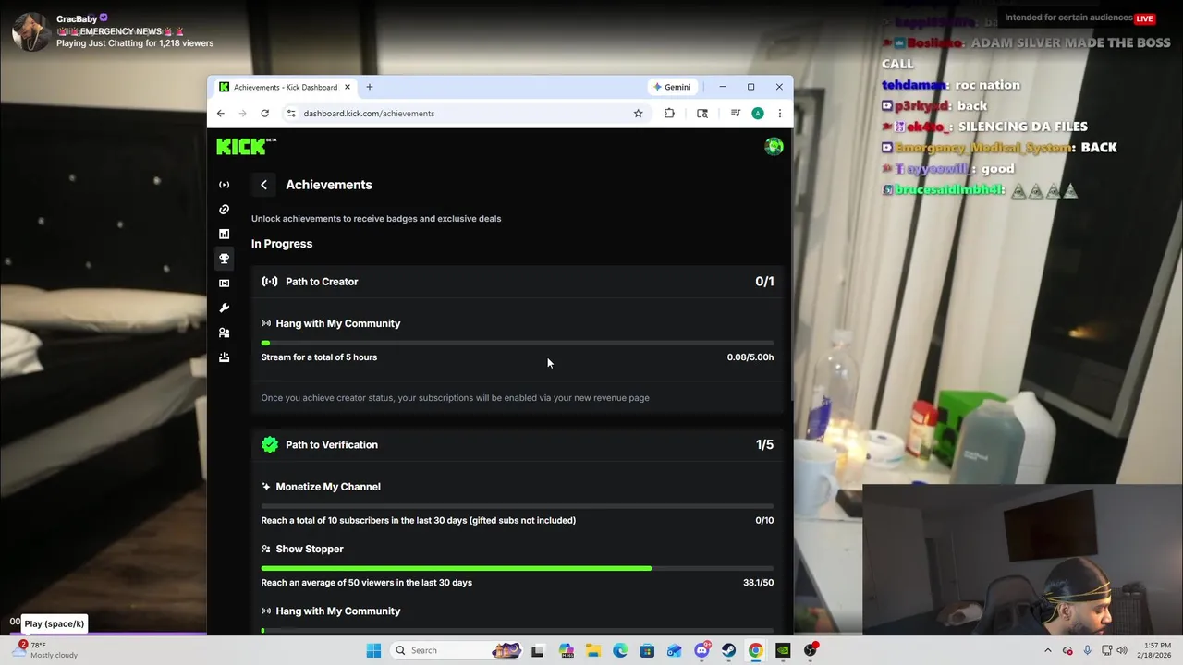
Task: Open the media controls icon in Chrome
Action: 736,113
